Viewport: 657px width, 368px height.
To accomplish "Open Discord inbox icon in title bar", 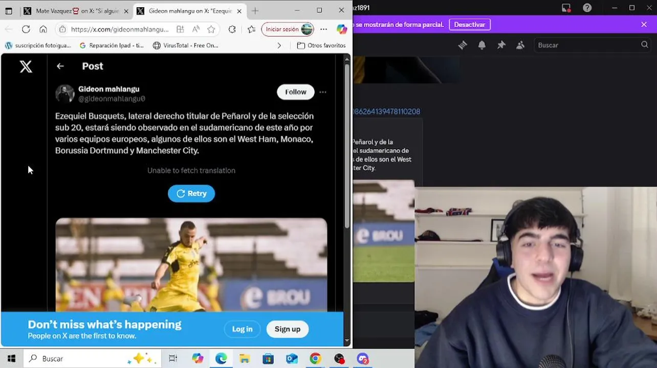I will [566, 8].
